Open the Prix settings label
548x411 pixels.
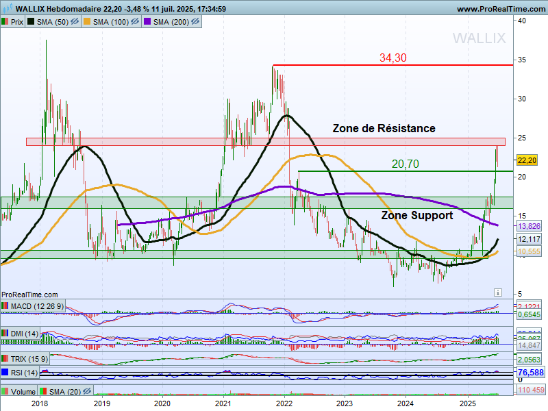click(x=16, y=22)
